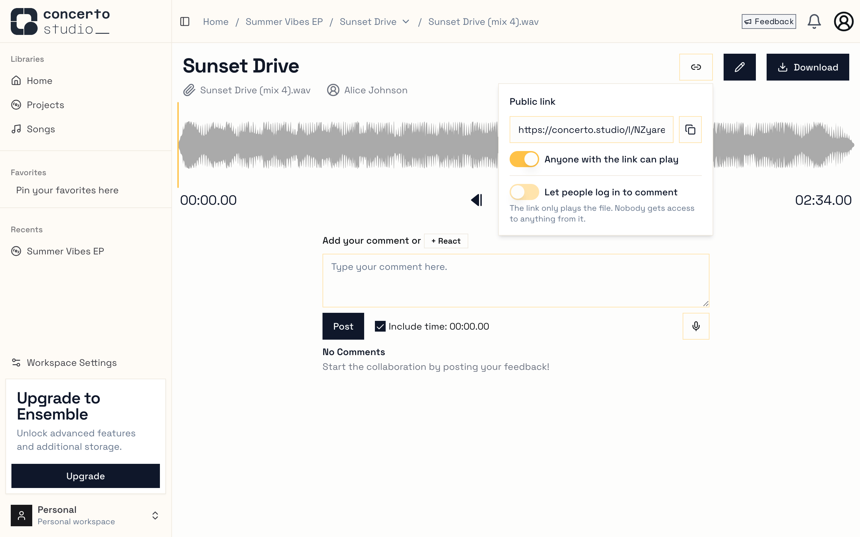This screenshot has height=537, width=860.
Task: Click the + React button
Action: [x=446, y=241]
